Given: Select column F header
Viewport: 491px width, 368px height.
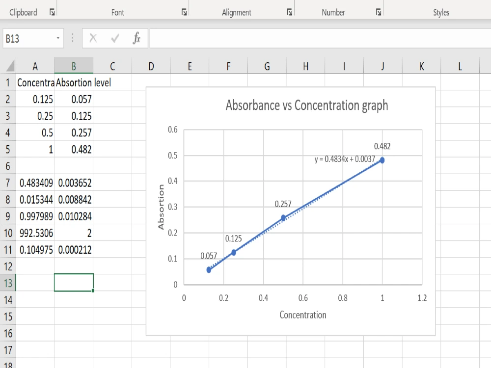Looking at the screenshot, I should coord(228,66).
